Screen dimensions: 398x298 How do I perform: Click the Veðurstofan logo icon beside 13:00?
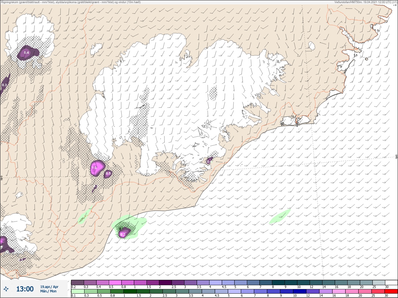[6, 289]
